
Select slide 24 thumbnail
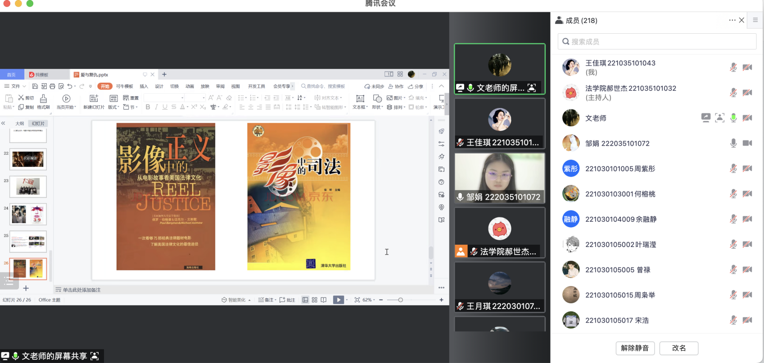point(28,215)
